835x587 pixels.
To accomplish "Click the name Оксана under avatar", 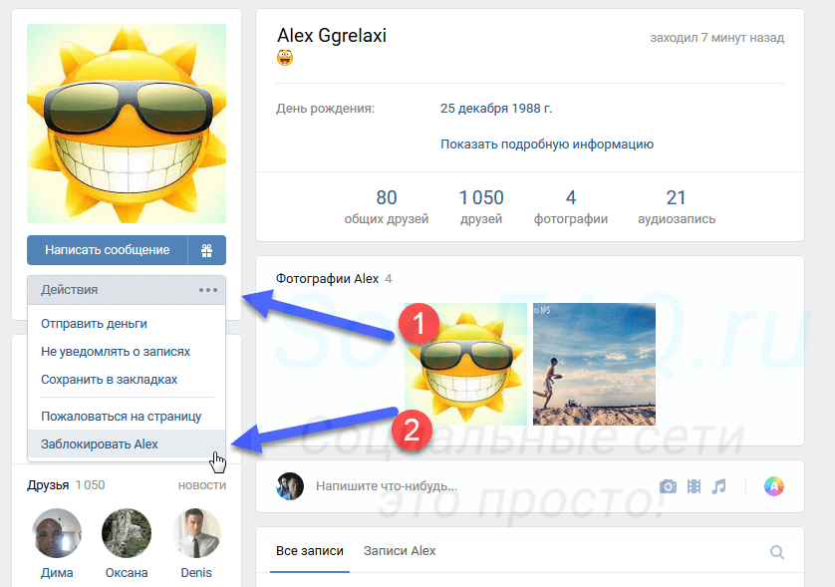I will 127,573.
